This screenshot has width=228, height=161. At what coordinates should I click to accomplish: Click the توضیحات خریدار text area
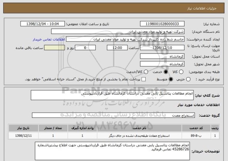pos(112,151)
